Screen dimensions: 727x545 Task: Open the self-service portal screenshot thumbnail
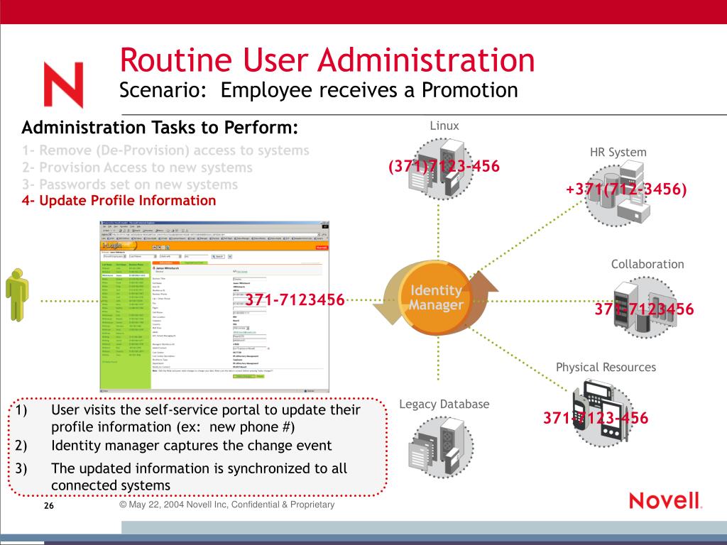tap(214, 307)
